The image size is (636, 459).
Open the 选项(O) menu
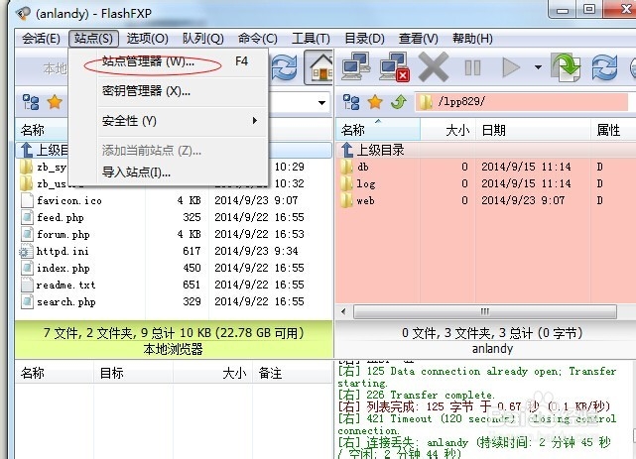147,39
